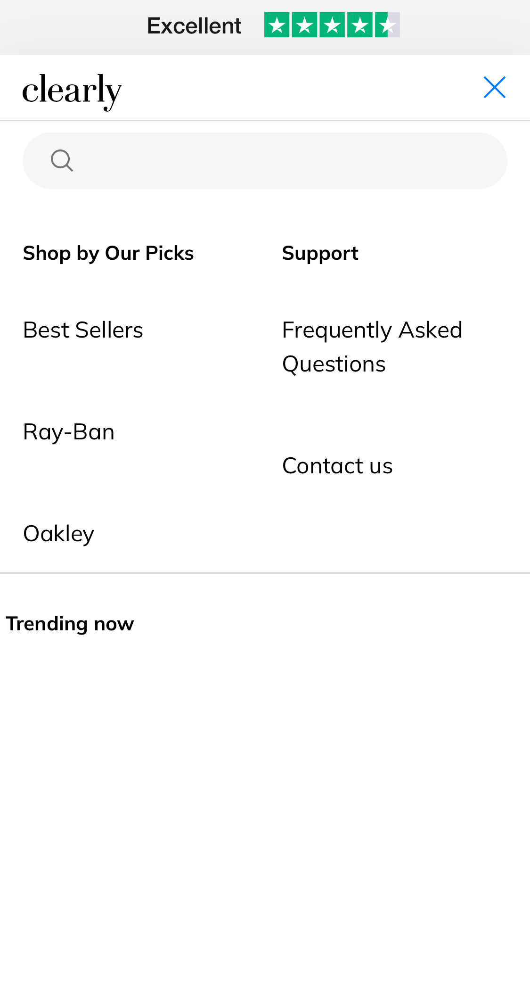Click the third green star in the rating
The height and width of the screenshot is (1008, 530).
pos(332,25)
